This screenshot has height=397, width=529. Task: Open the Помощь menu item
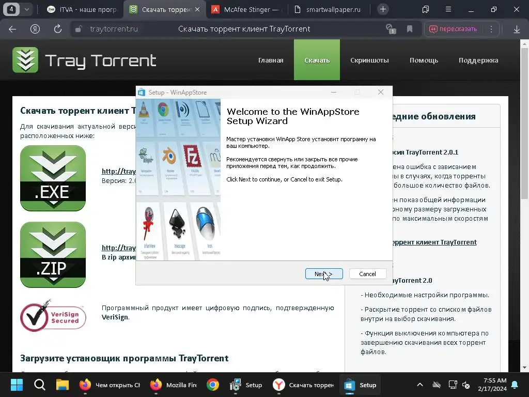424,60
